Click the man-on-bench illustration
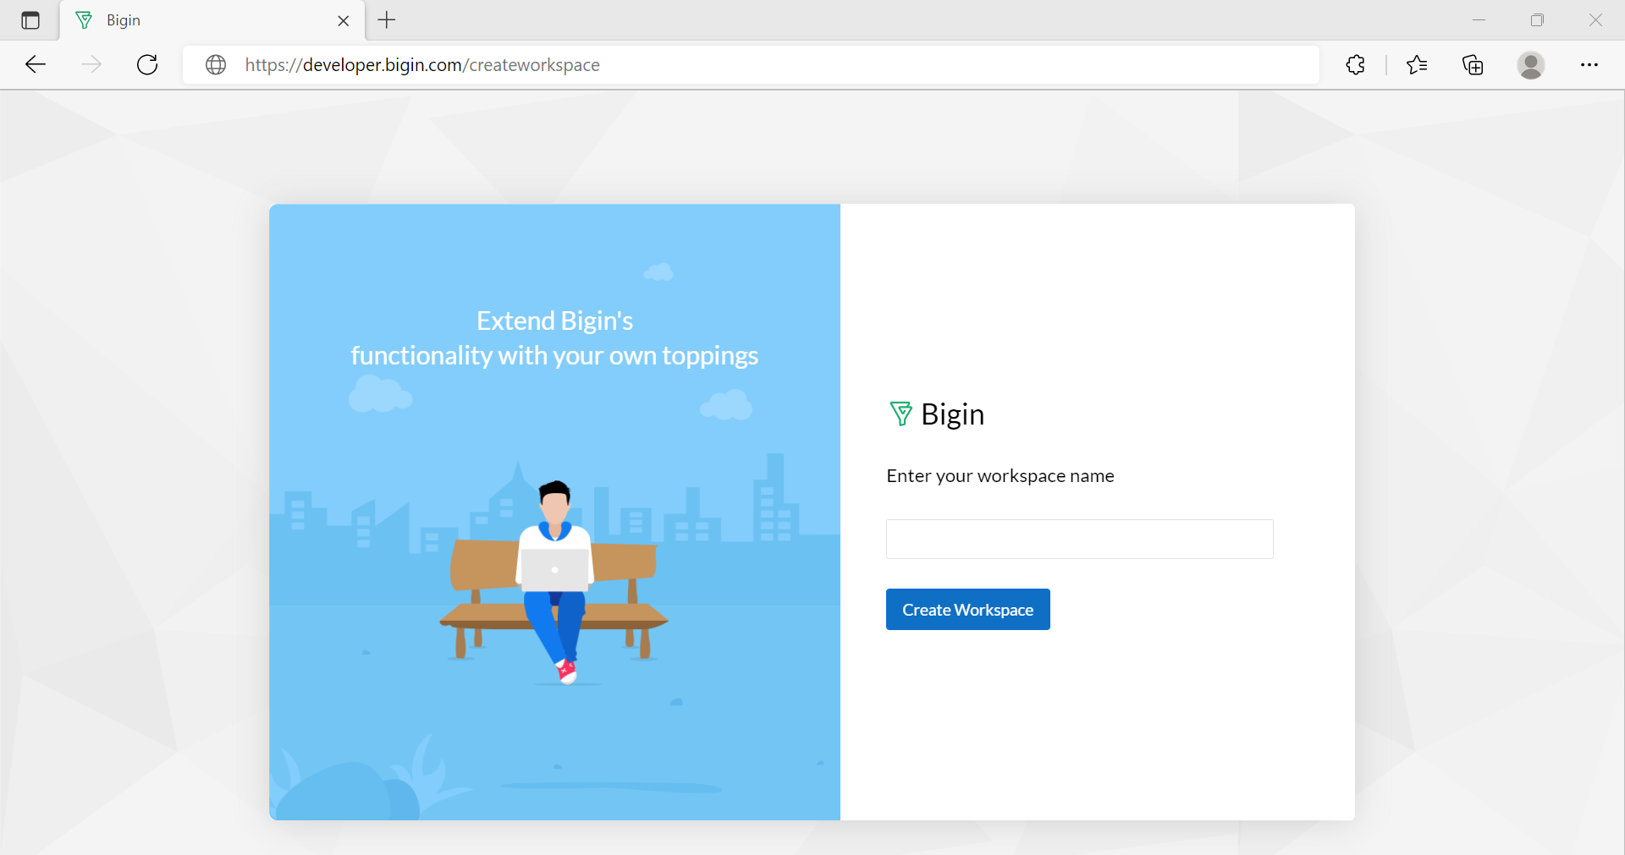Viewport: 1625px width, 855px height. pos(554,584)
